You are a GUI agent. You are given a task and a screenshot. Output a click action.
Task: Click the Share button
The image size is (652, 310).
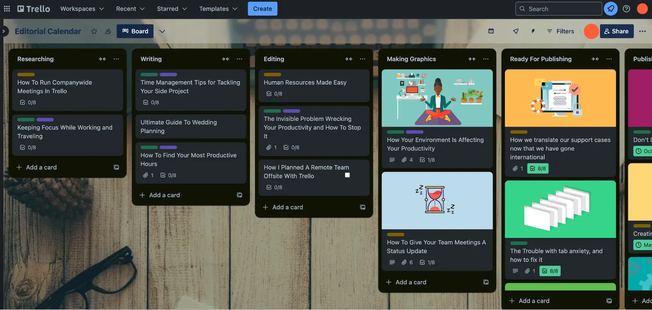(616, 31)
